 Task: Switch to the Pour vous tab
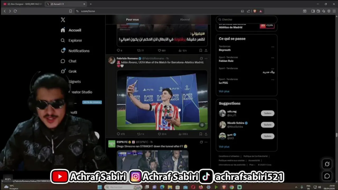coord(132,20)
